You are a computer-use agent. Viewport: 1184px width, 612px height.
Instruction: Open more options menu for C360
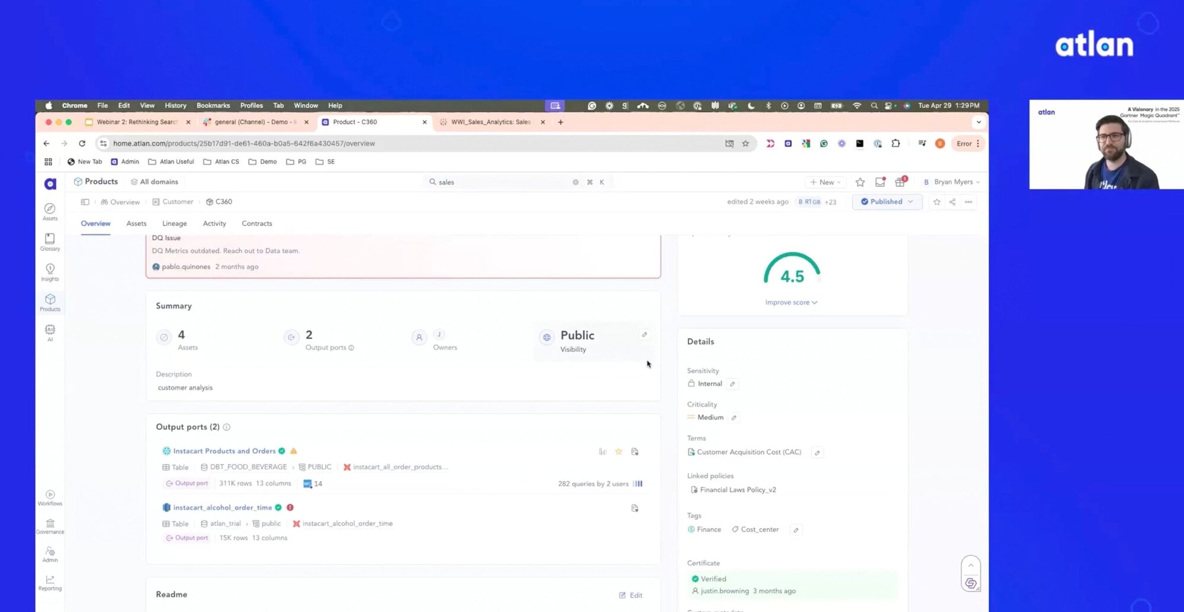pos(969,202)
